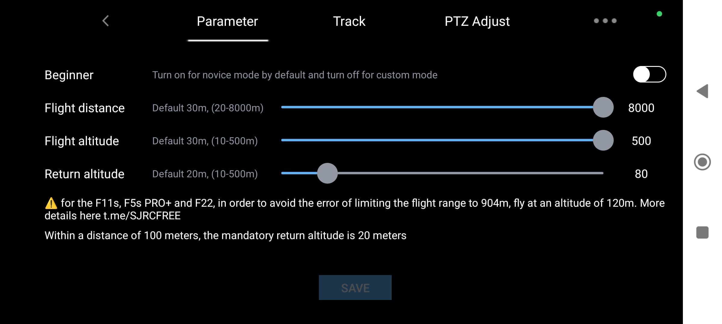
Task: Tap the yellow warning triangle icon
Action: [x=51, y=203]
